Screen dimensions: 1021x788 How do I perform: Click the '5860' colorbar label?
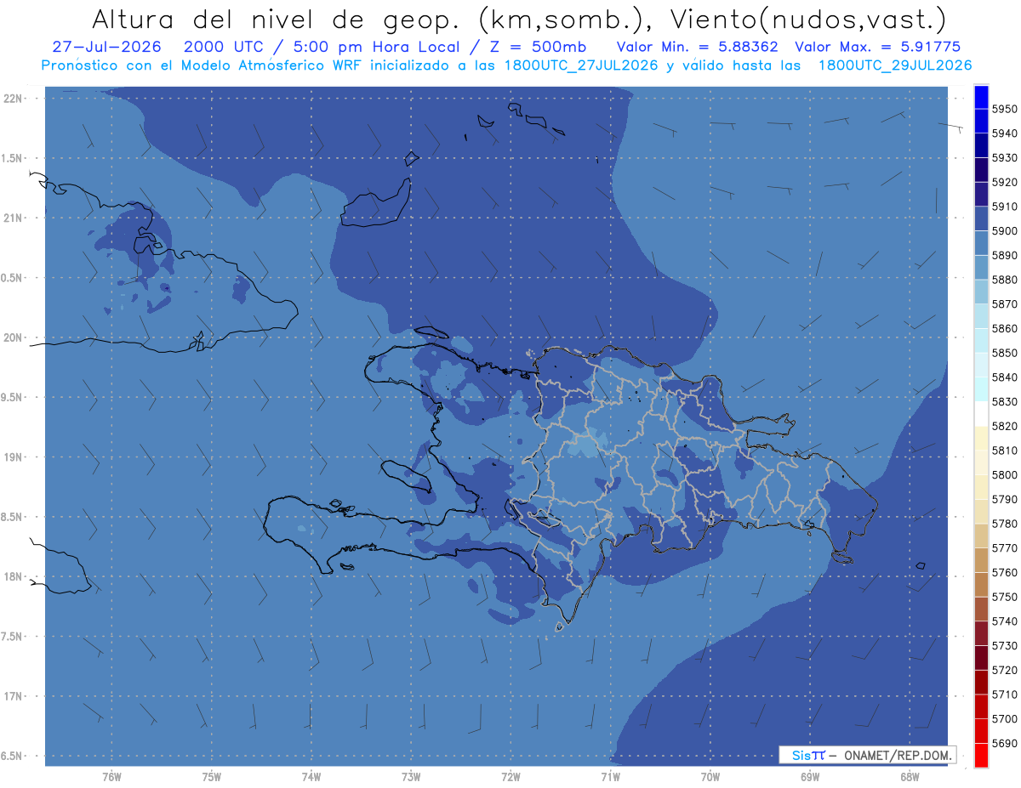pyautogui.click(x=1006, y=329)
